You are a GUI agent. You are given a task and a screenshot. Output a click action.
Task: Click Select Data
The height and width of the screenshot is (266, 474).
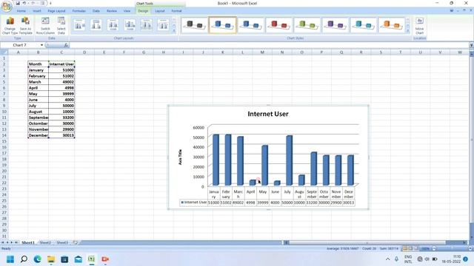tap(61, 26)
